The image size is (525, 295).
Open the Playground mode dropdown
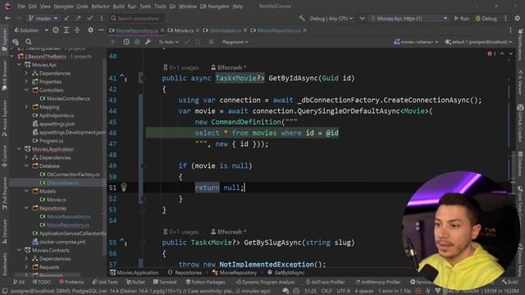coord(235,42)
